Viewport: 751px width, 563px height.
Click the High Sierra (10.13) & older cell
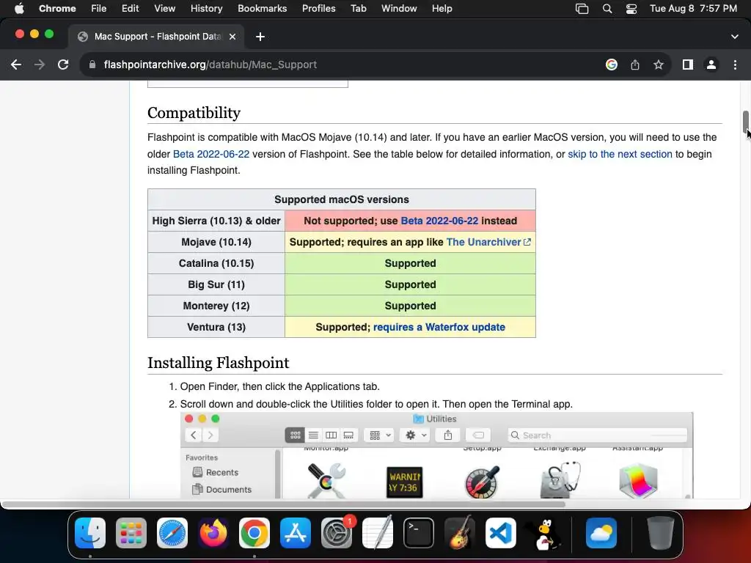[216, 221]
